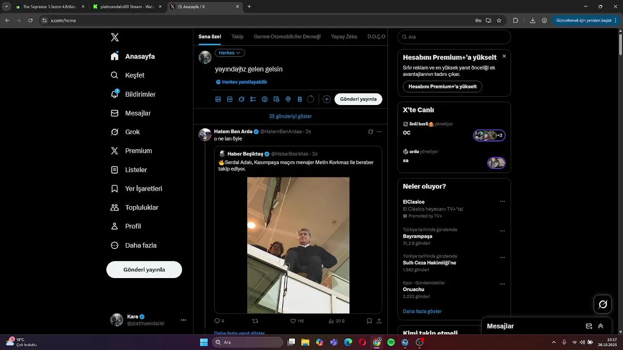Switch to Sana özel tab
Image resolution: width=623 pixels, height=350 pixels.
point(210,36)
